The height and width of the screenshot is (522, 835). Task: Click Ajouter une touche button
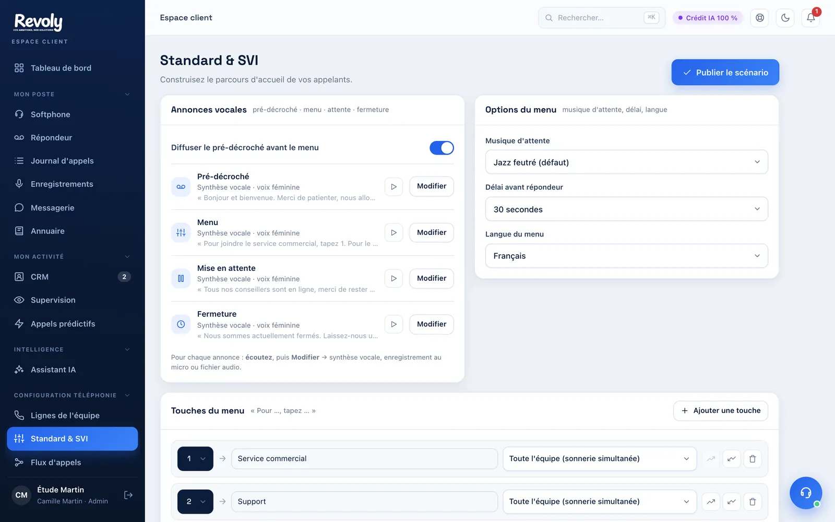pyautogui.click(x=720, y=411)
